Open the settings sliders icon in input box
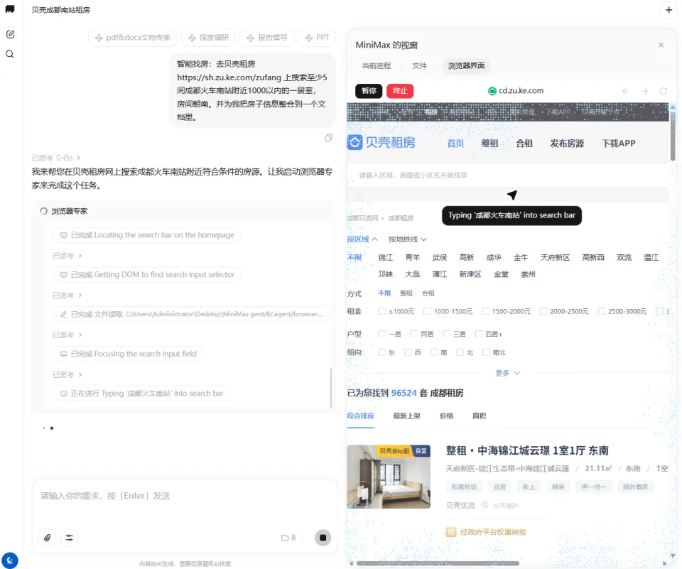This screenshot has width=682, height=569. click(x=70, y=538)
